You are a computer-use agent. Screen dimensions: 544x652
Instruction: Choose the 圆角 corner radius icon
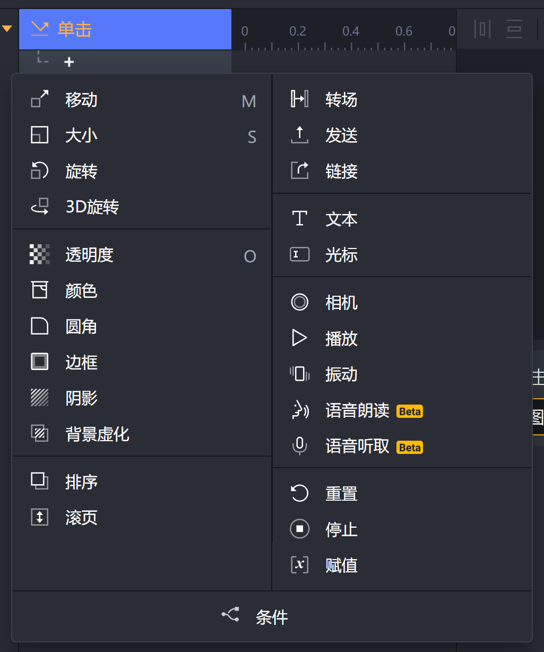[x=40, y=326]
